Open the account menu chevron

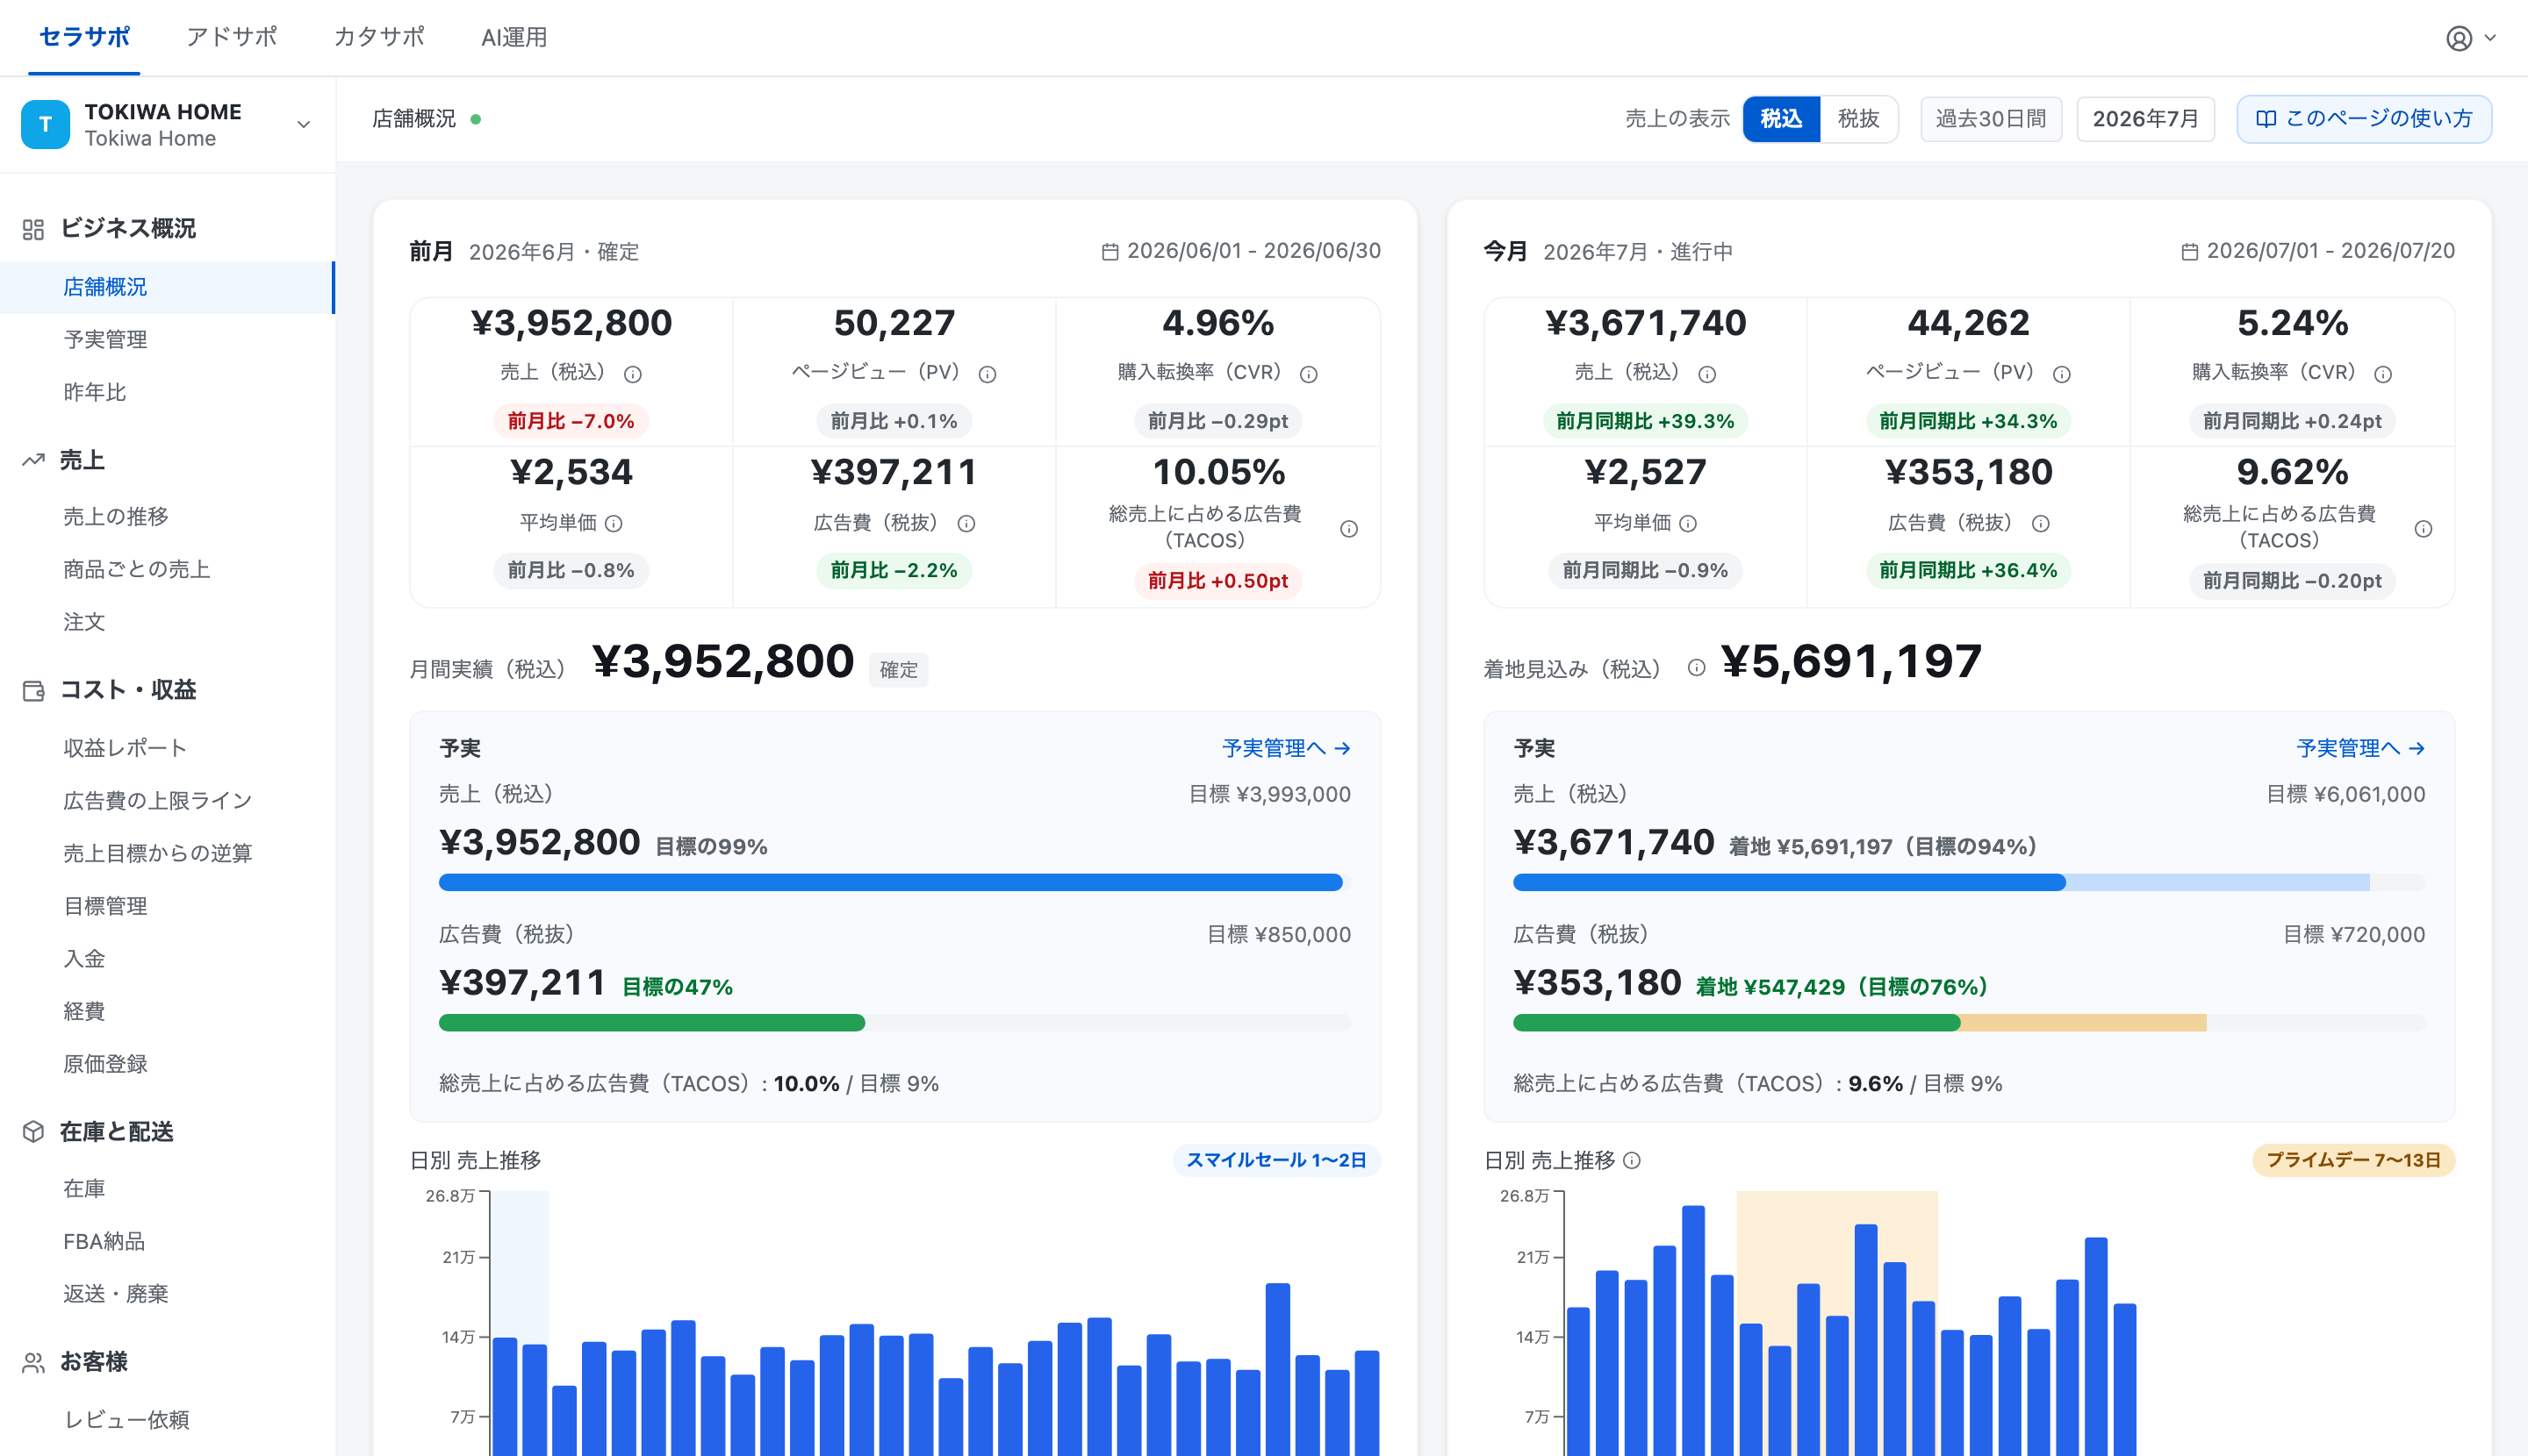click(2490, 38)
